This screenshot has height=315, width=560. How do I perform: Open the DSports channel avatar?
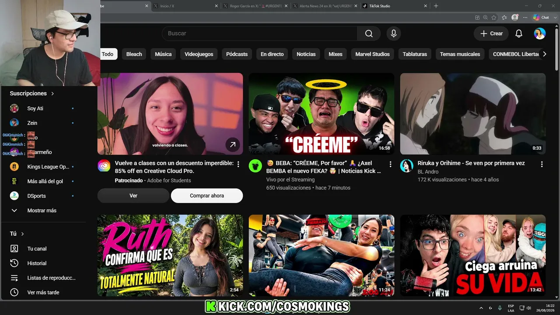pyautogui.click(x=14, y=196)
